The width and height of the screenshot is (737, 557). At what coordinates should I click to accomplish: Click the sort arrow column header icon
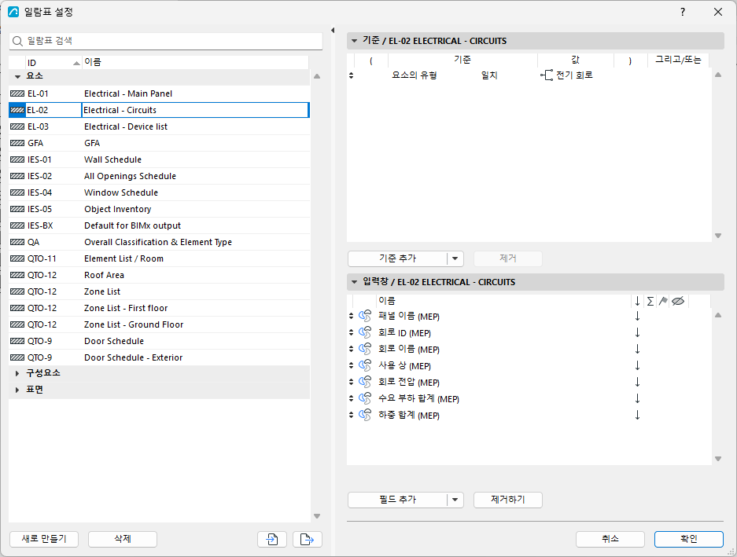(637, 301)
